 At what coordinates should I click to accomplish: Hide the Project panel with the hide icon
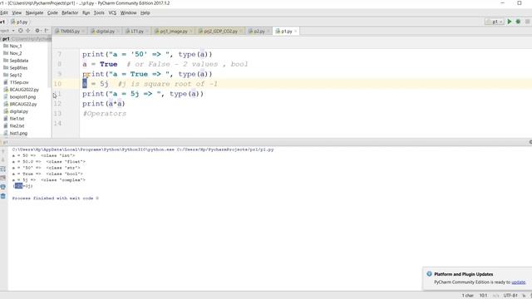click(x=47, y=31)
